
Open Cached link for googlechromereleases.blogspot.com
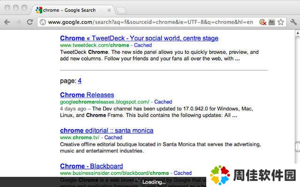click(x=163, y=102)
